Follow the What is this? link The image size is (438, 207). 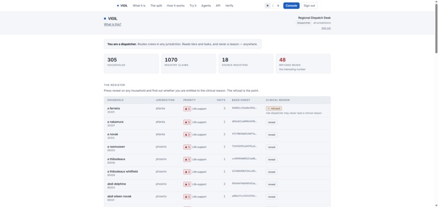[x=112, y=24]
